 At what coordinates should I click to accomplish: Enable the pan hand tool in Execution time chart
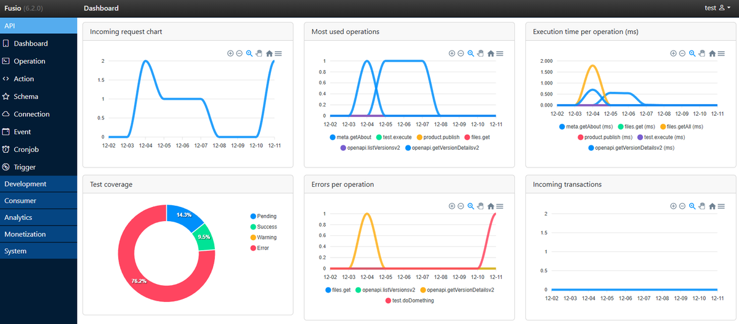coord(701,54)
